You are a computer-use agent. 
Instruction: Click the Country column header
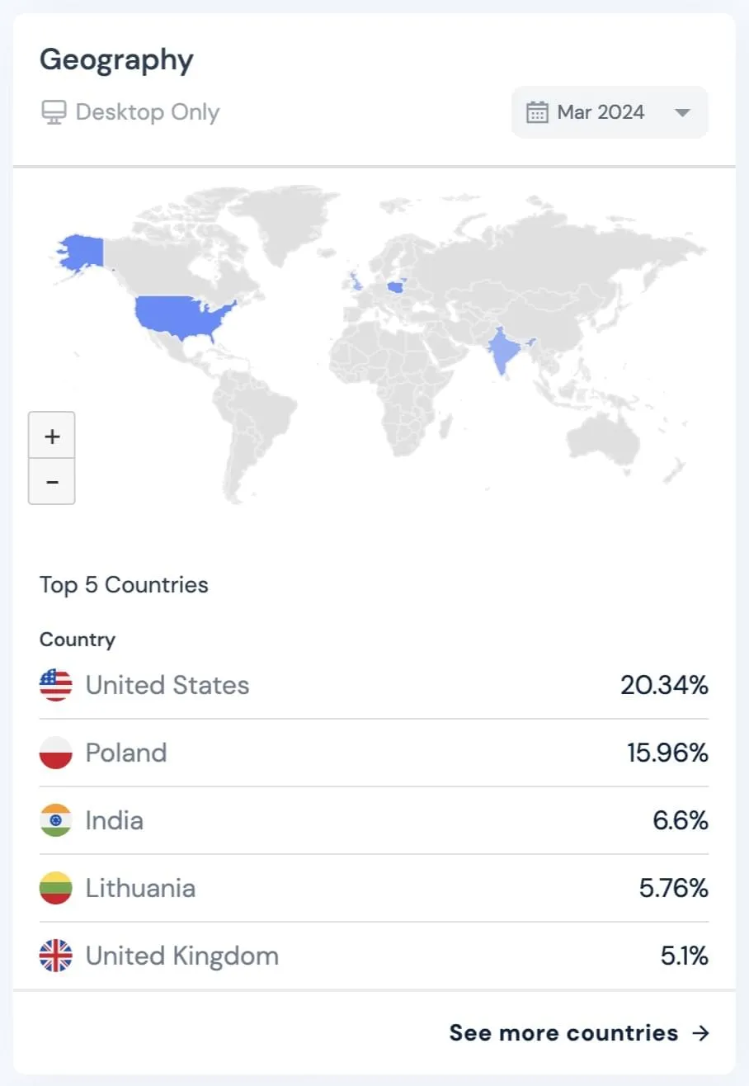click(x=78, y=640)
